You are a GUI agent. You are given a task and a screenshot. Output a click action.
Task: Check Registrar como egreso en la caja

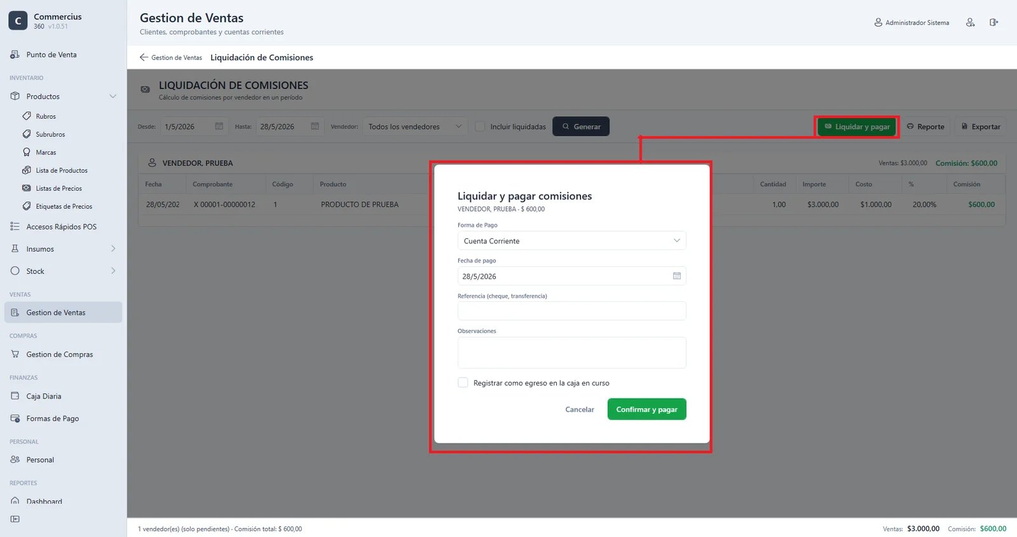463,383
